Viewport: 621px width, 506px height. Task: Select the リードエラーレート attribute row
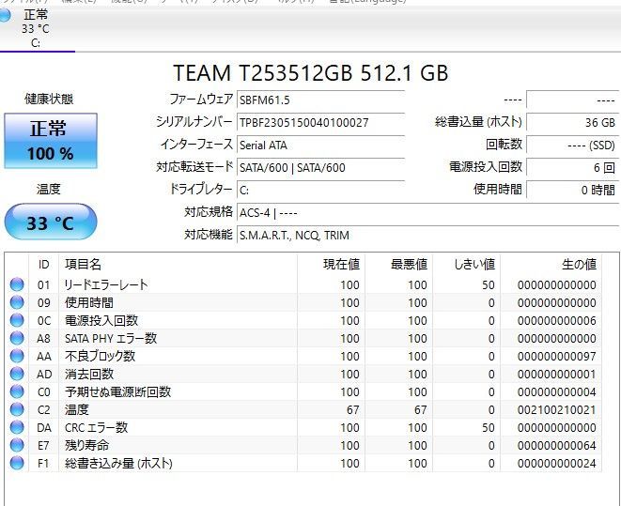[x=303, y=284]
